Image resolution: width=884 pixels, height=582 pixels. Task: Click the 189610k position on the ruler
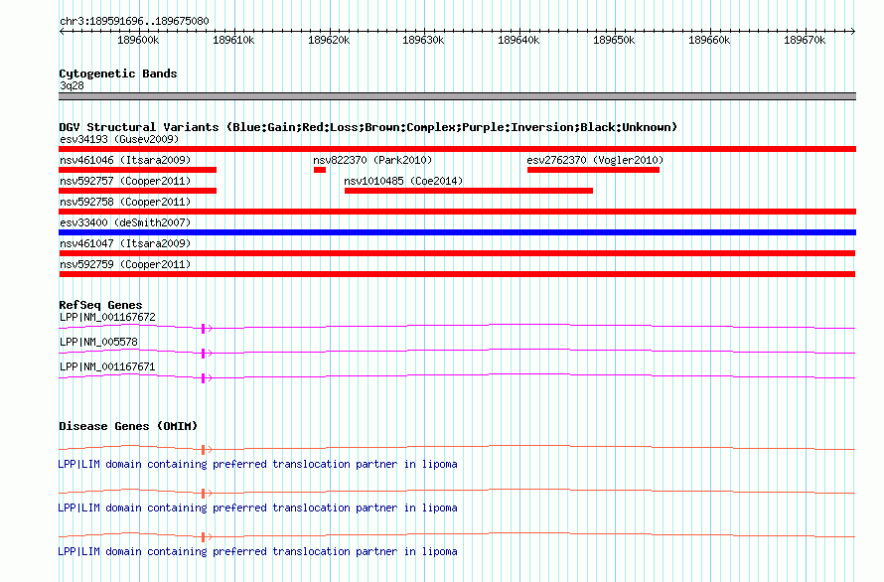click(233, 40)
